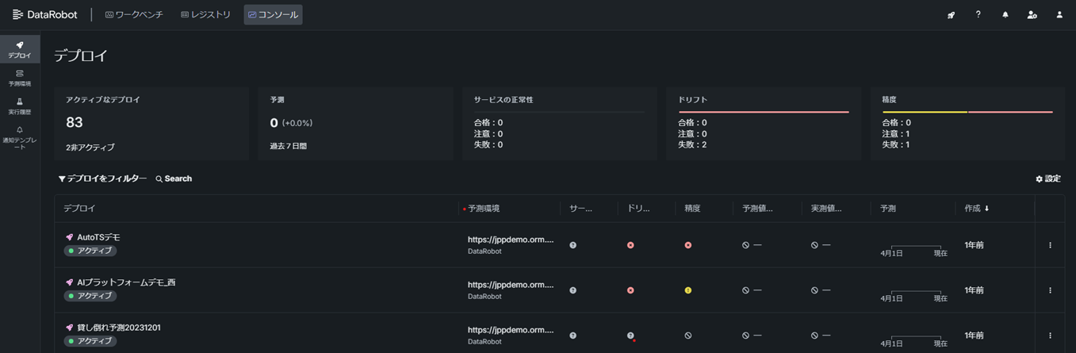Click red drift failure icon in AutoTSデモ row
The width and height of the screenshot is (1076, 353).
pos(630,245)
